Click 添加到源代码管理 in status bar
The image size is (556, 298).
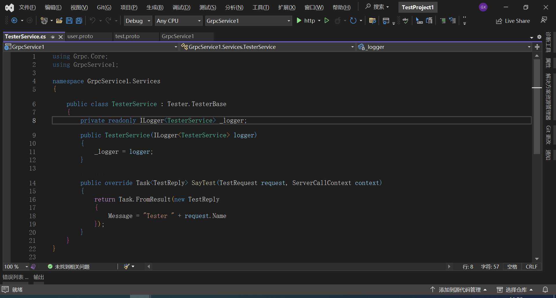(459, 290)
